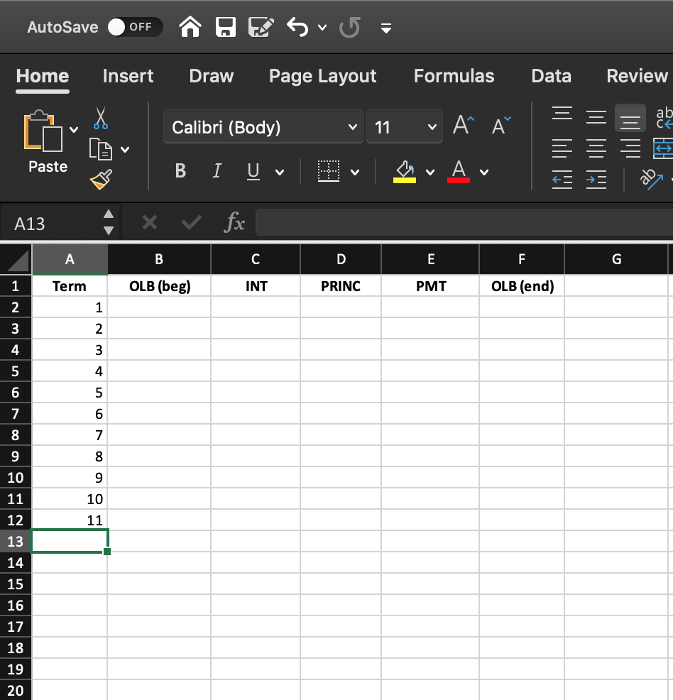The image size is (673, 700).
Task: Open the Undo history dropdown arrow
Action: (322, 28)
